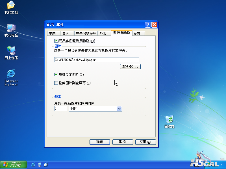
Task: Open the 外观 tab
Action: pos(104,33)
